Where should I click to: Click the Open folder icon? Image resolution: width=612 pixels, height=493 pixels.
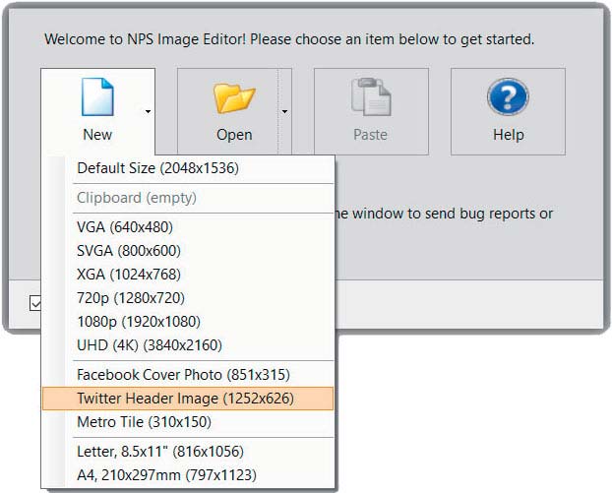234,98
